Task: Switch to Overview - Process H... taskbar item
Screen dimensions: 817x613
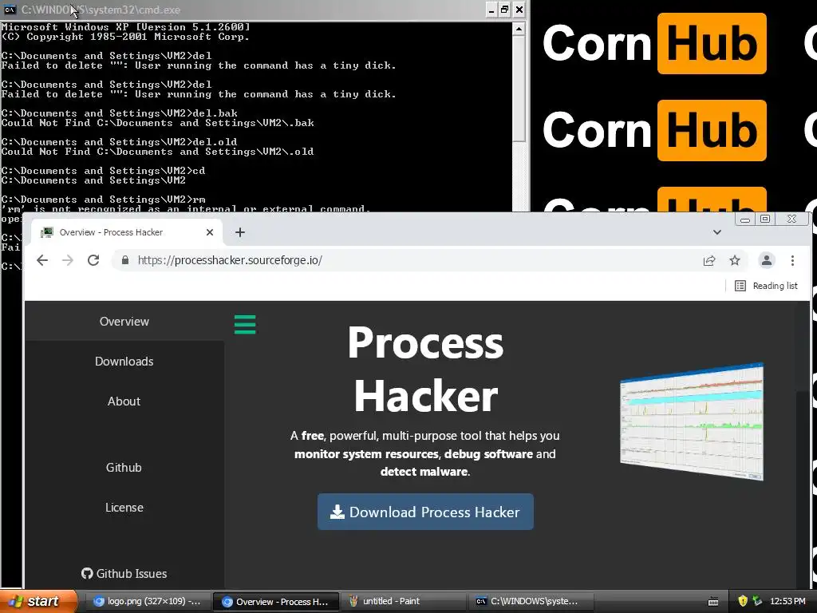Action: 275,602
